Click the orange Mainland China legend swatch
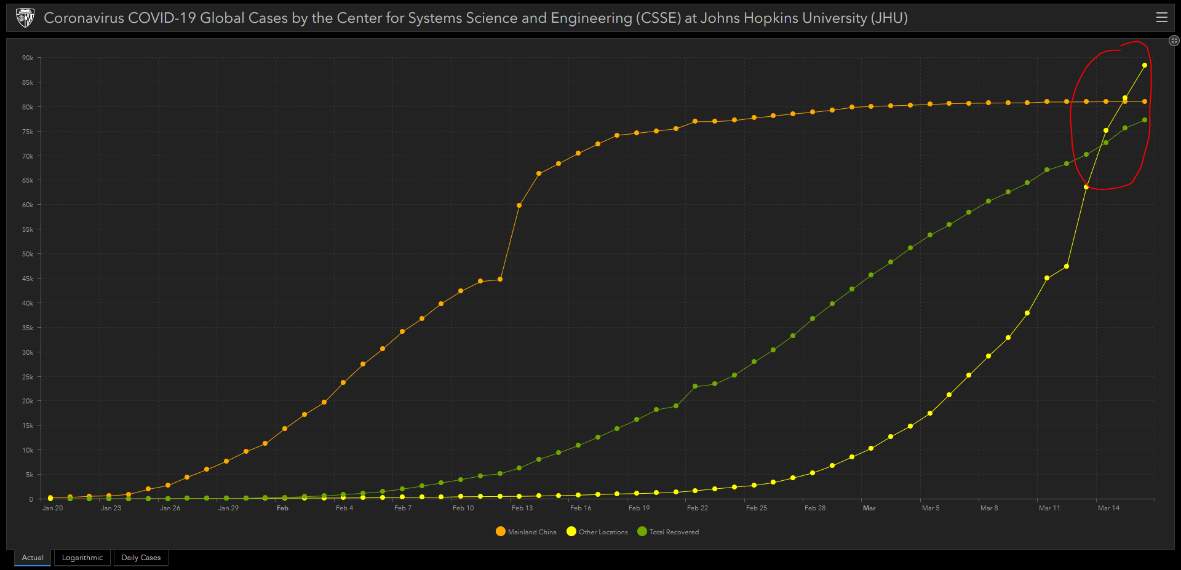1181x570 pixels. [501, 531]
